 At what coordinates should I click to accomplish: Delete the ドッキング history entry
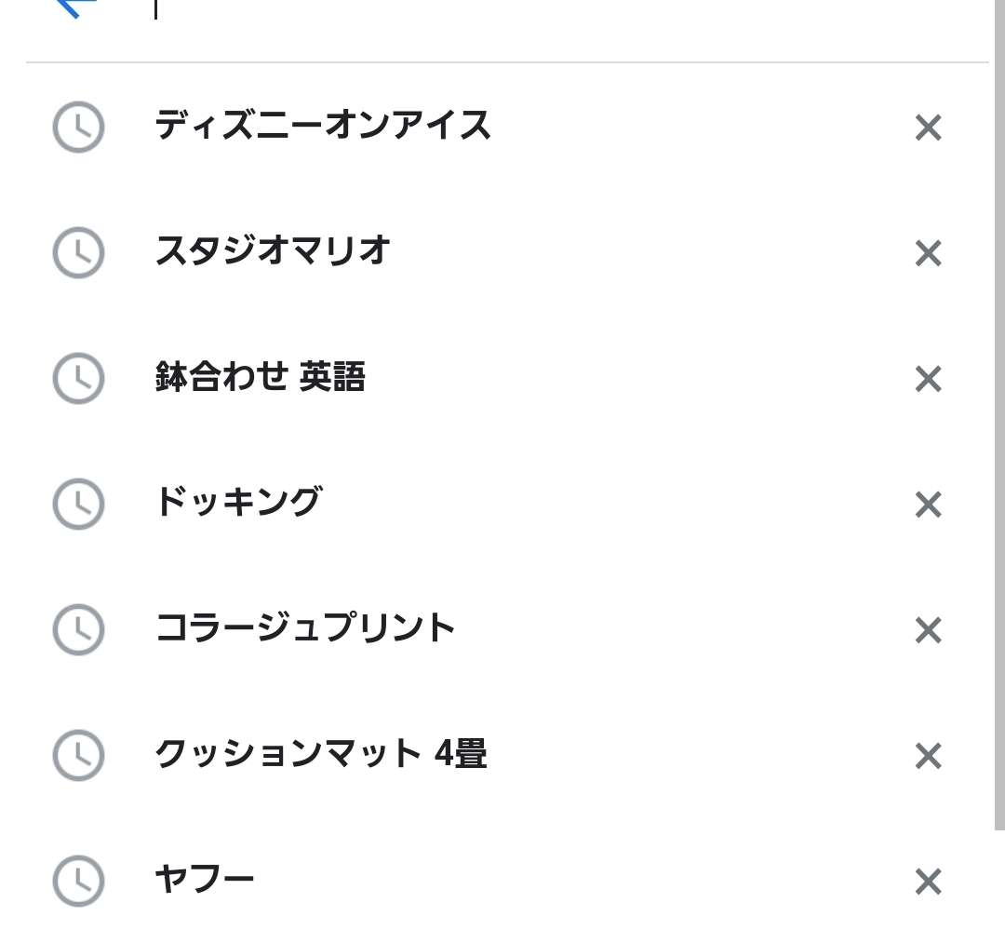(x=928, y=505)
